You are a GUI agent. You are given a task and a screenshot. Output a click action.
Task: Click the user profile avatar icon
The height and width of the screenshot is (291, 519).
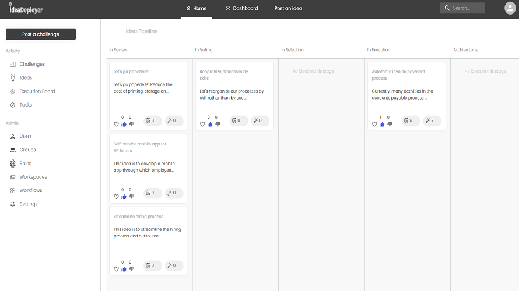[510, 8]
